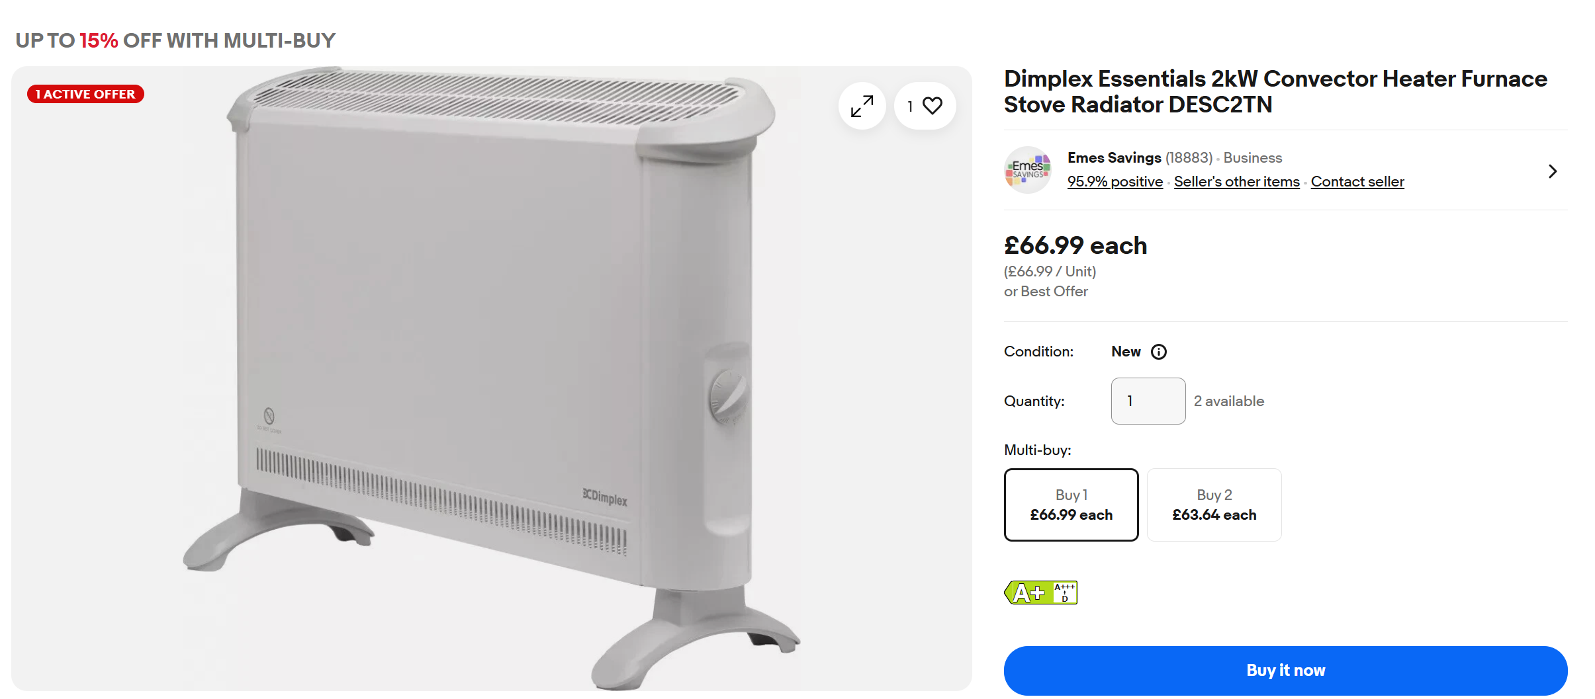Open the 95.9% positive feedback link
This screenshot has height=699, width=1595.
[1115, 181]
